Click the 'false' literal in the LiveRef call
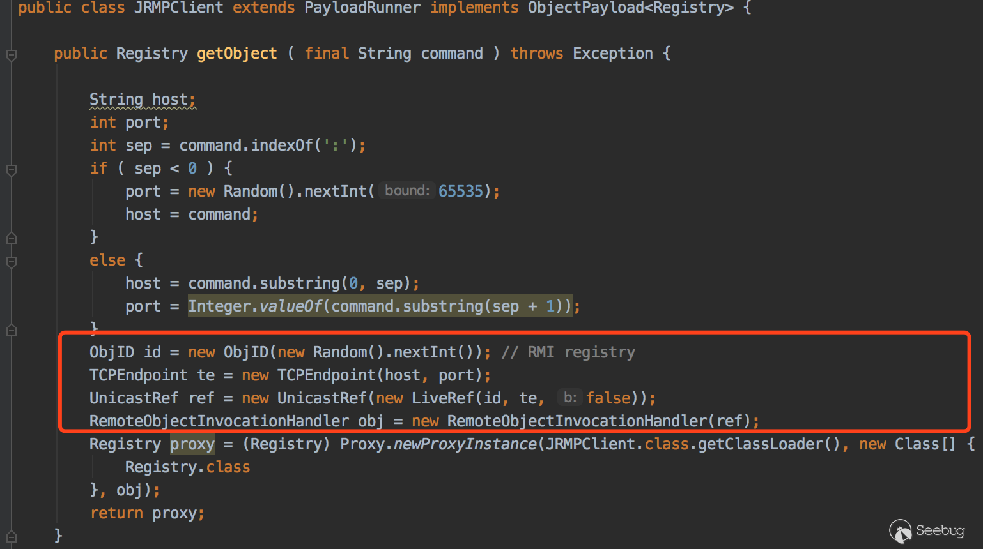The width and height of the screenshot is (983, 549). [608, 398]
